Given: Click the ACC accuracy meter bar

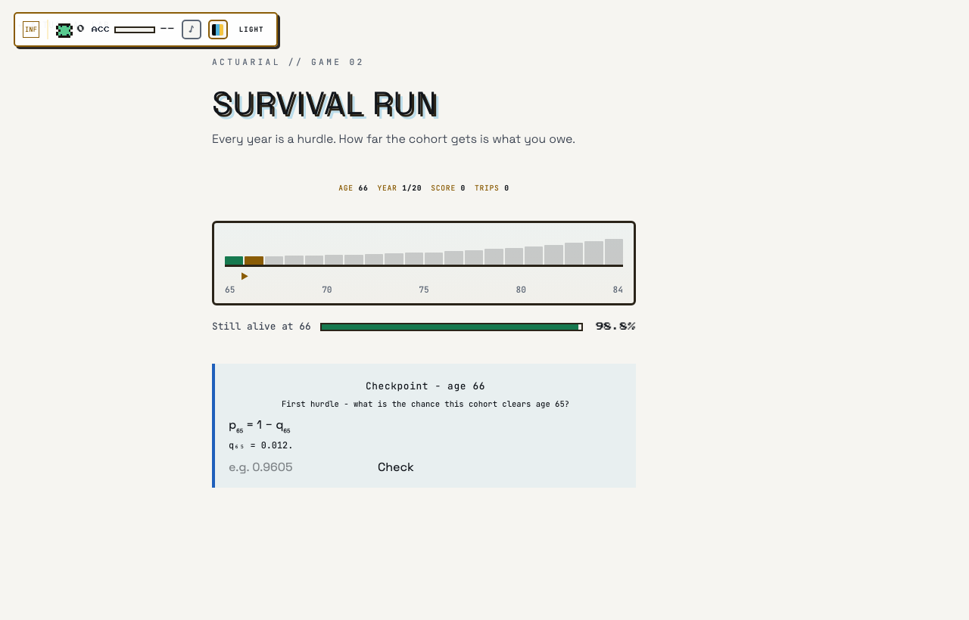Looking at the screenshot, I should point(135,30).
